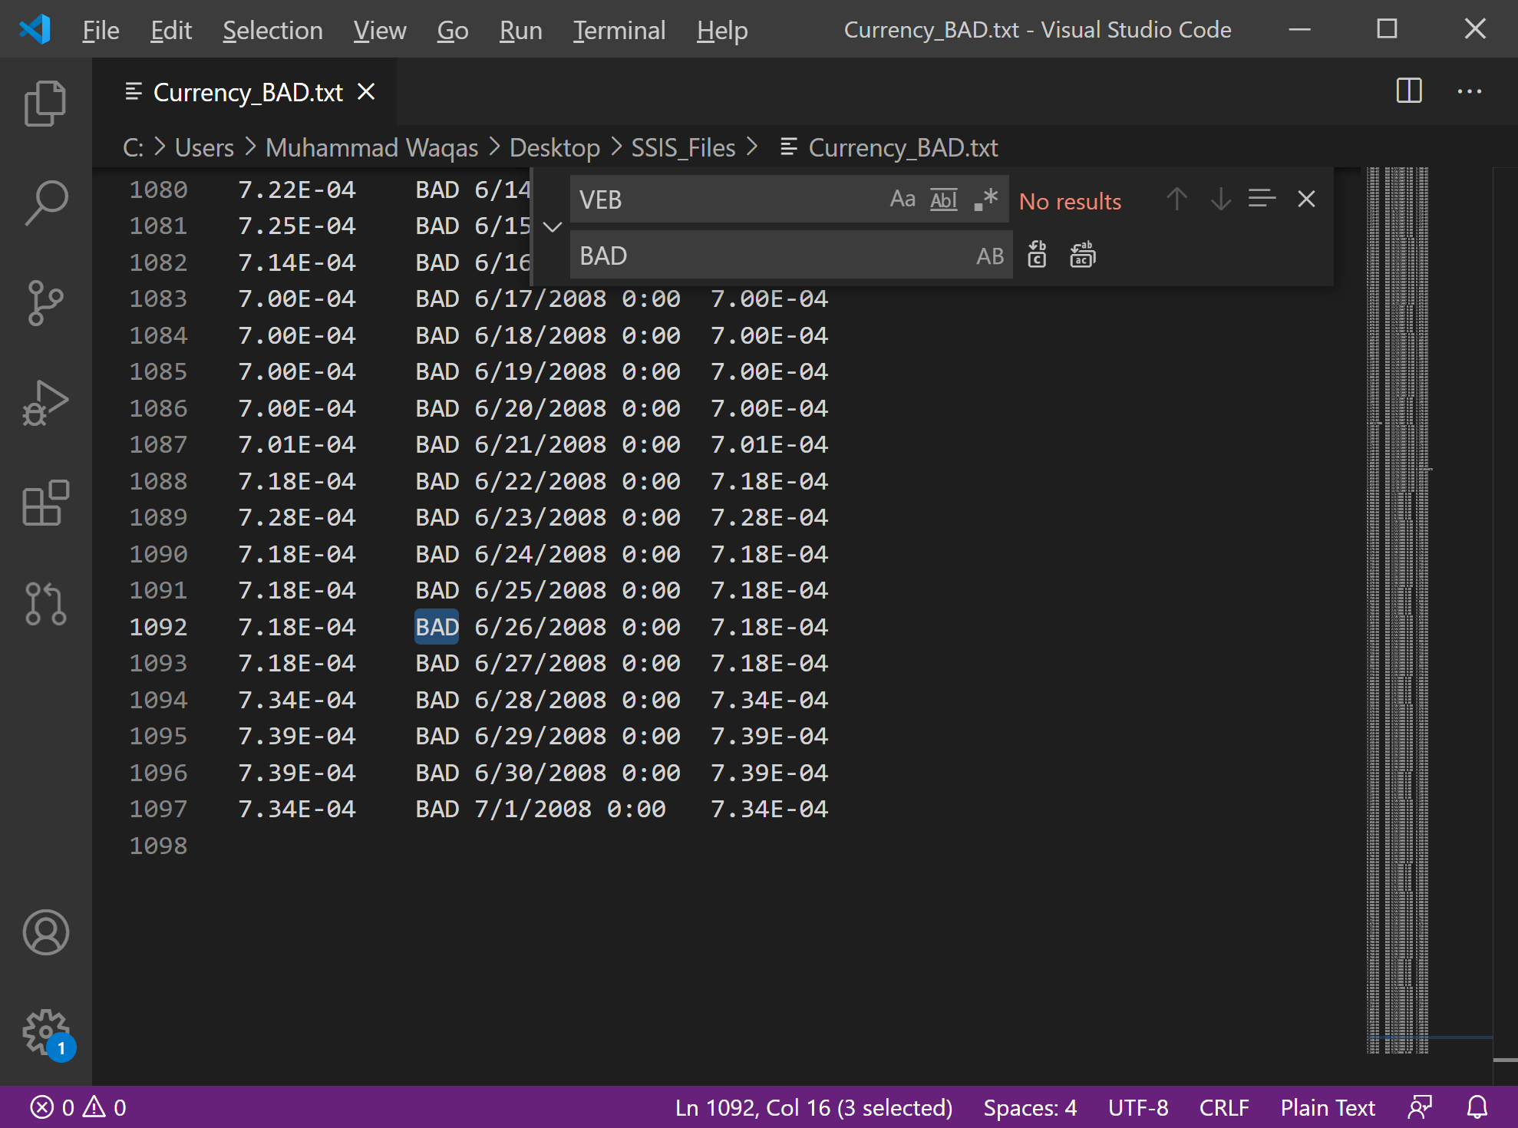Toggle Preserve Case in replace box
The width and height of the screenshot is (1518, 1128).
click(x=990, y=256)
